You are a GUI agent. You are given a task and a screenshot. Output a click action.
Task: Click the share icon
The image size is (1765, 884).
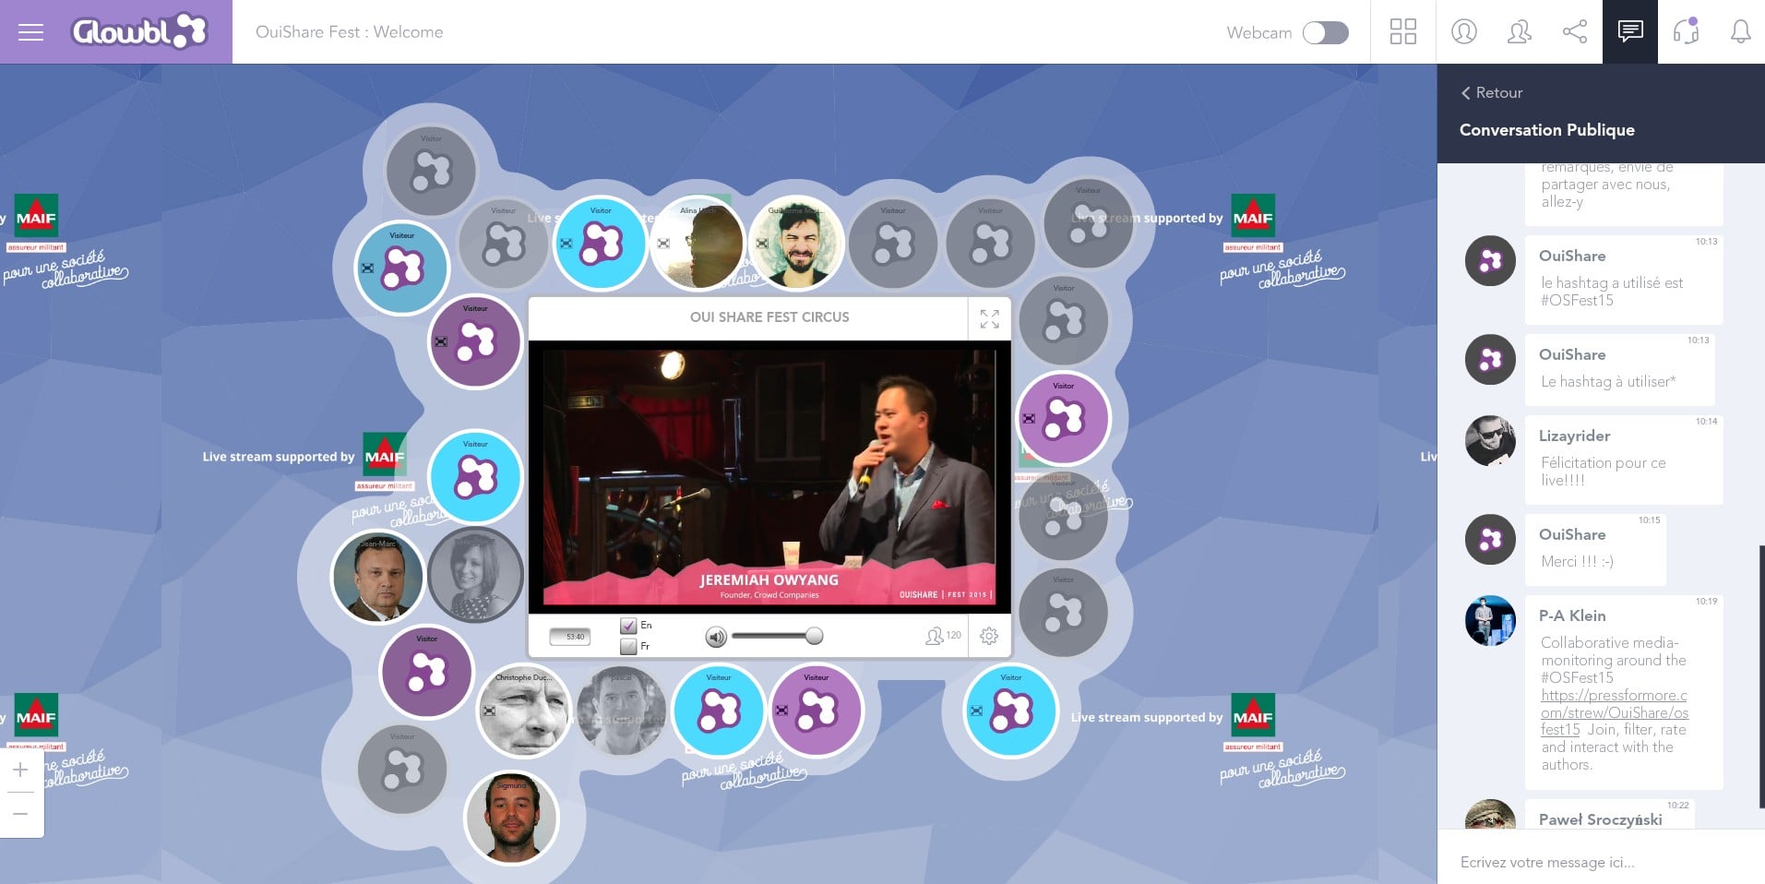1574,32
